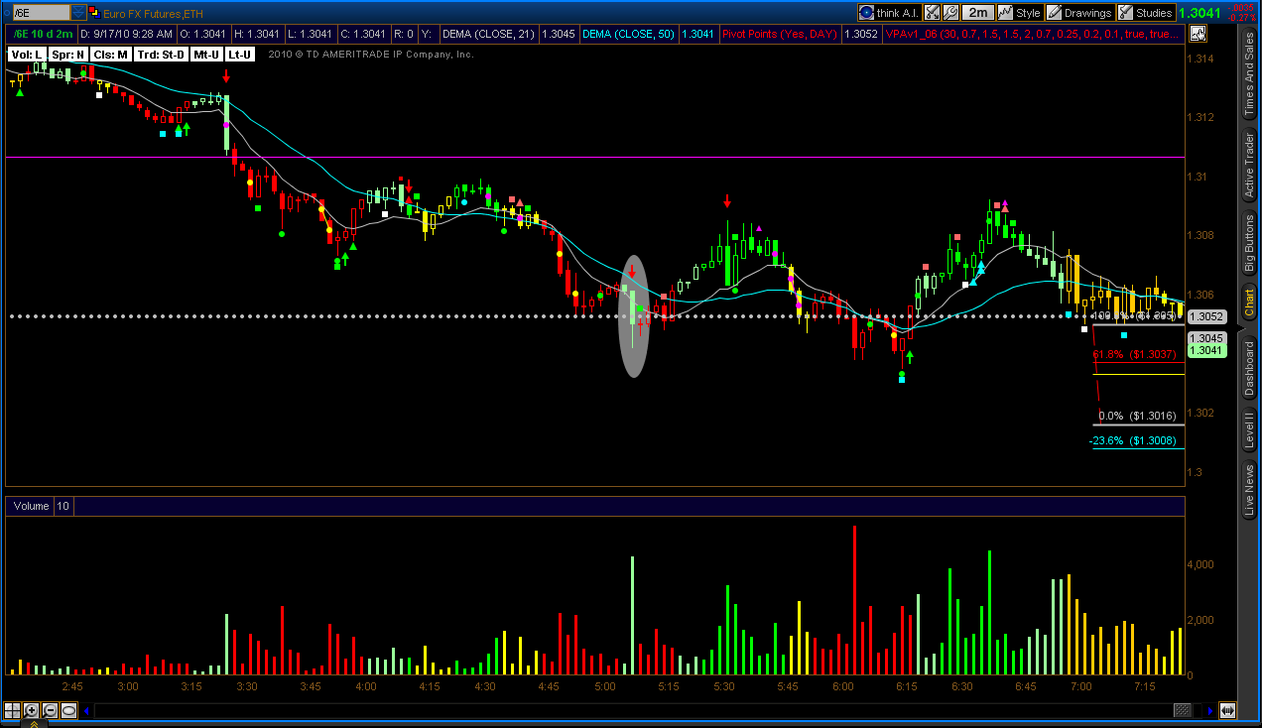Click the 61.8% ($1.3037) Fibonacci label

point(1134,354)
